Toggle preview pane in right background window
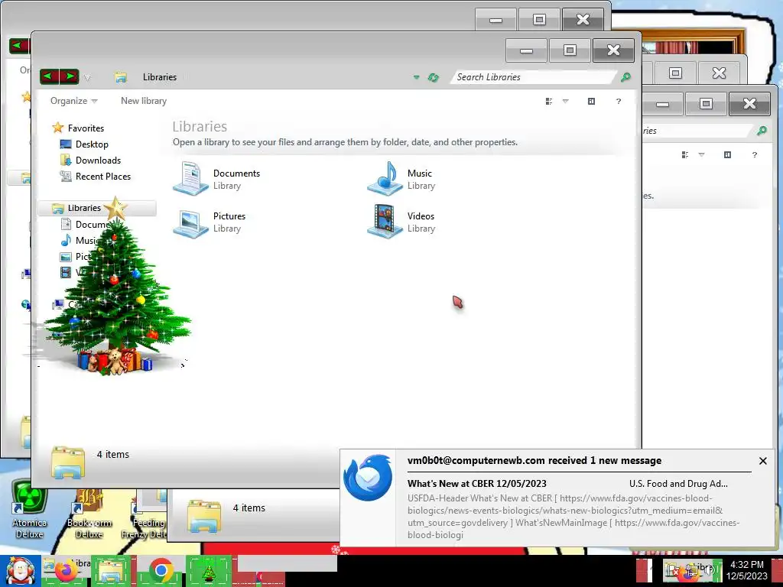This screenshot has width=783, height=587. (x=728, y=154)
